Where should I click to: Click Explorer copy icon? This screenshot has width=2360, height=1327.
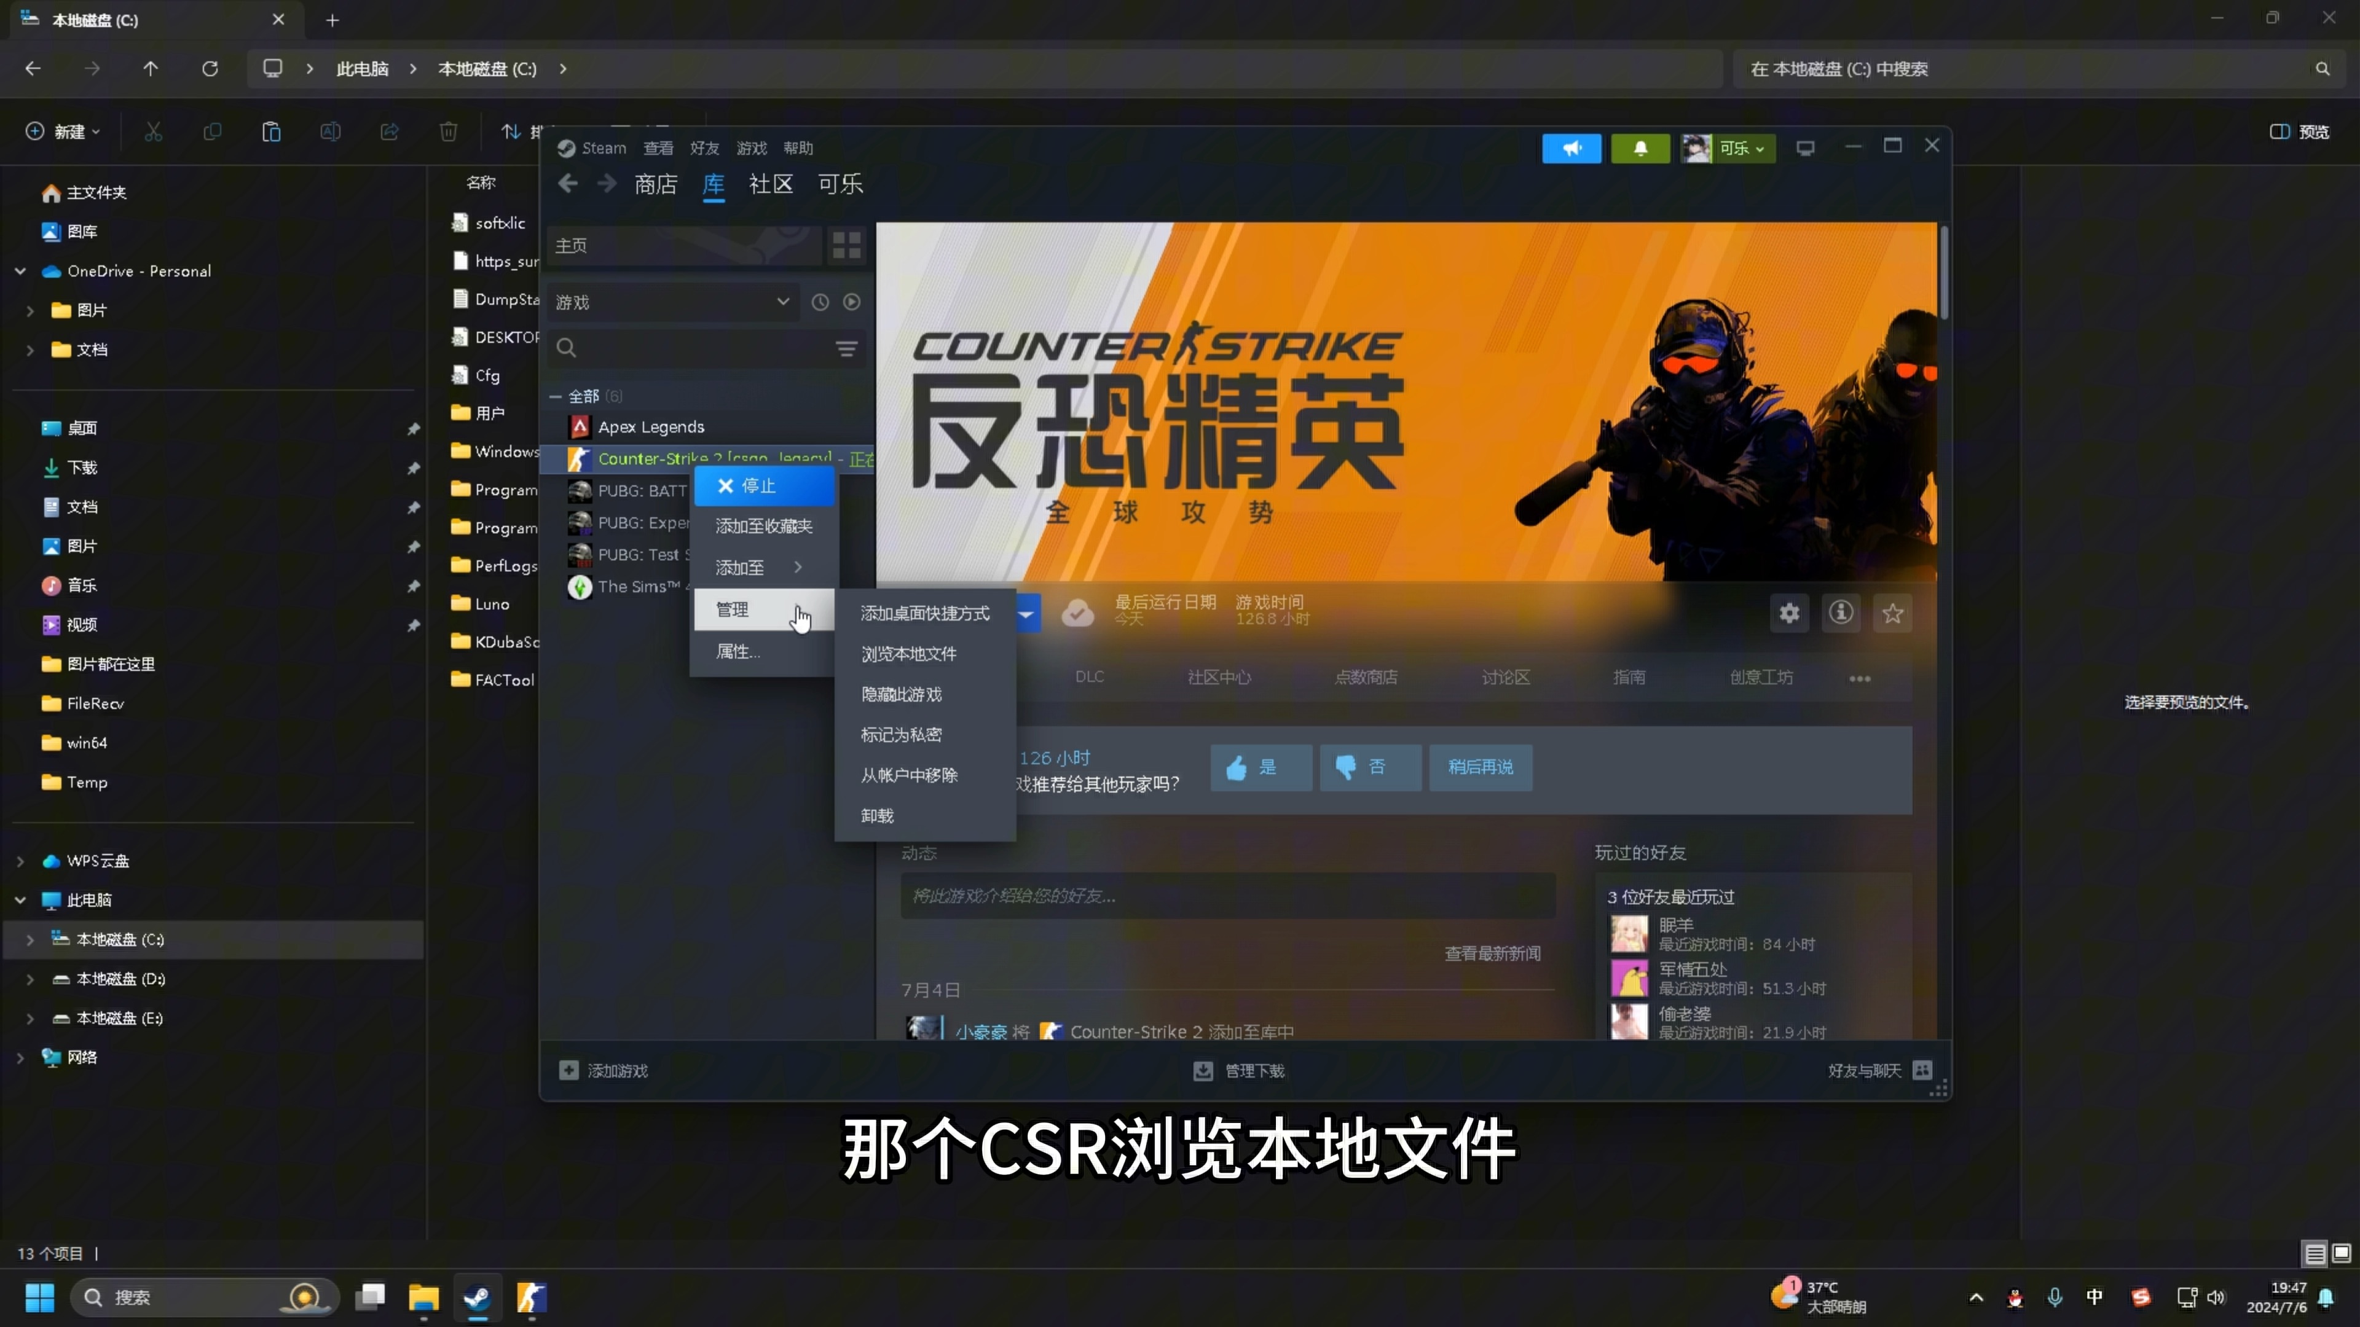point(213,132)
